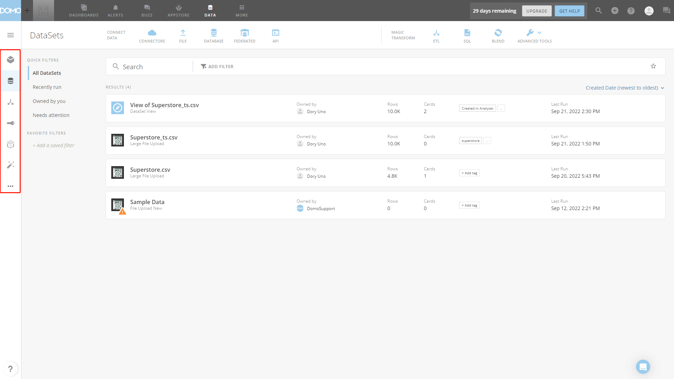
Task: Open the Data Warehouse cube icon in sidebar
Action: pos(11,60)
